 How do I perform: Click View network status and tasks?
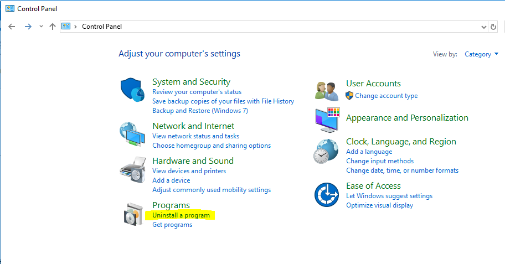[196, 136]
